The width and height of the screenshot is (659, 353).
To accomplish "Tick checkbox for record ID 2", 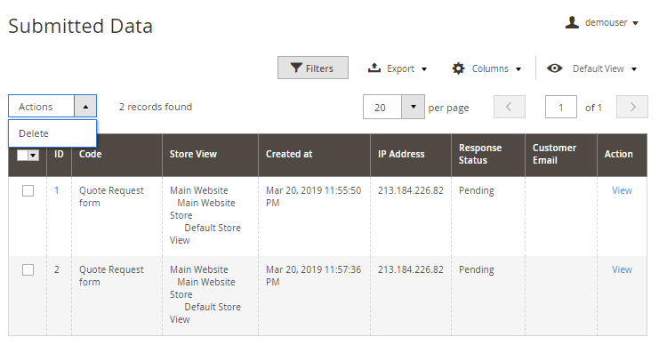I will point(28,269).
